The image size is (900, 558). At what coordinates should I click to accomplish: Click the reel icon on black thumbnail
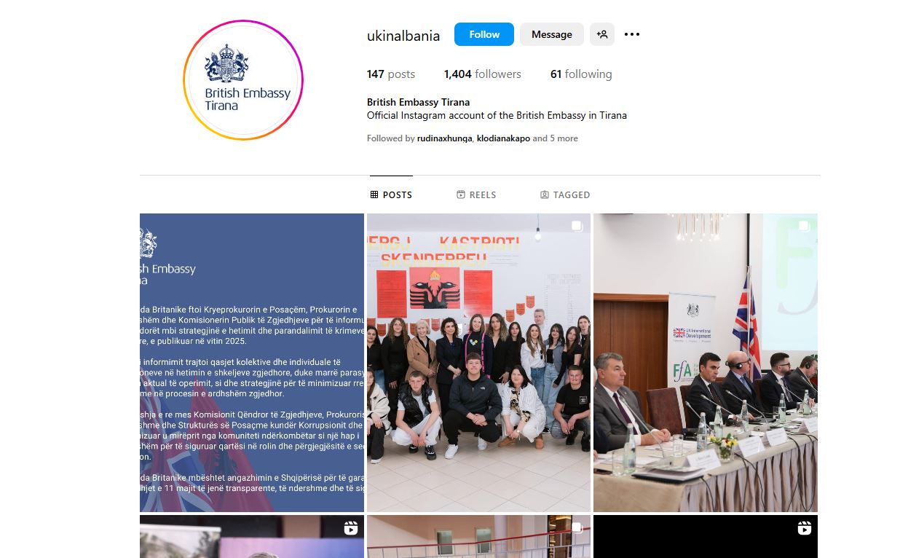click(x=804, y=528)
